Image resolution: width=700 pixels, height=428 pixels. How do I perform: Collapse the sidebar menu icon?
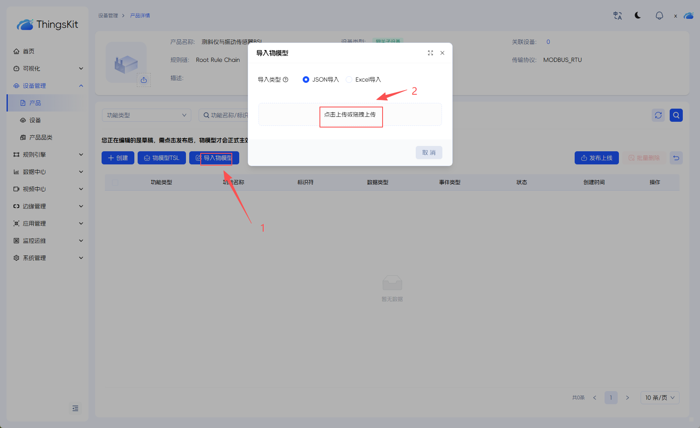click(x=75, y=408)
